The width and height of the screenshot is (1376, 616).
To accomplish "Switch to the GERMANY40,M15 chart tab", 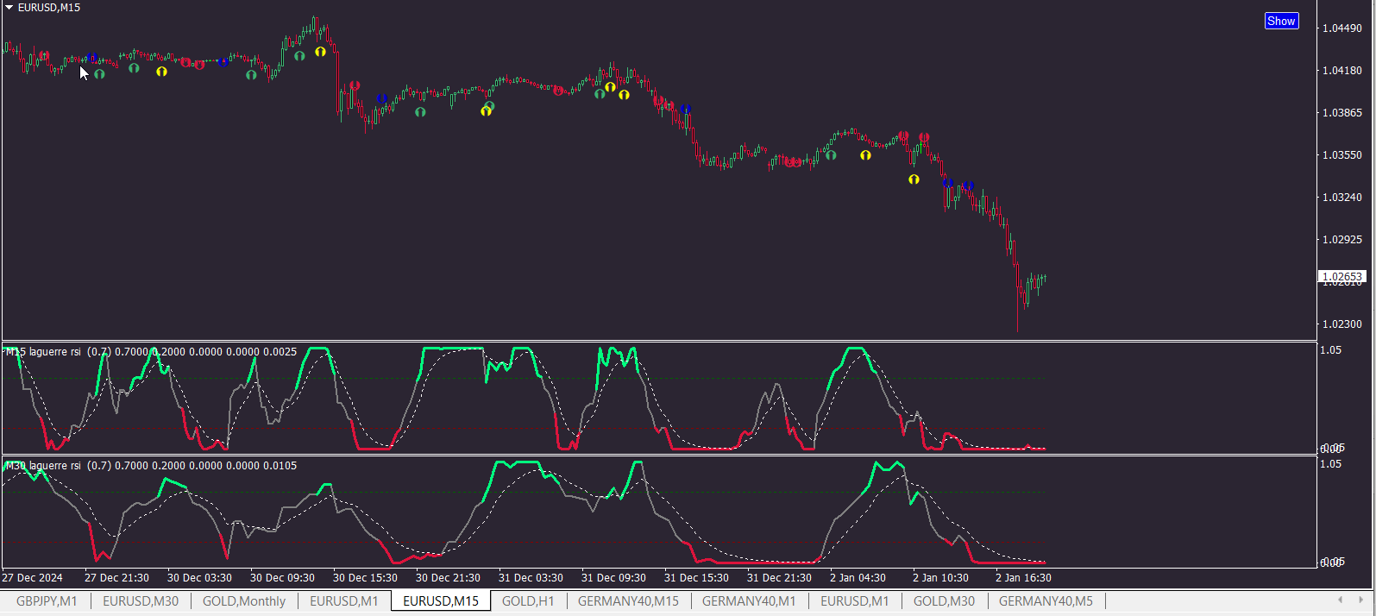I will click(628, 600).
